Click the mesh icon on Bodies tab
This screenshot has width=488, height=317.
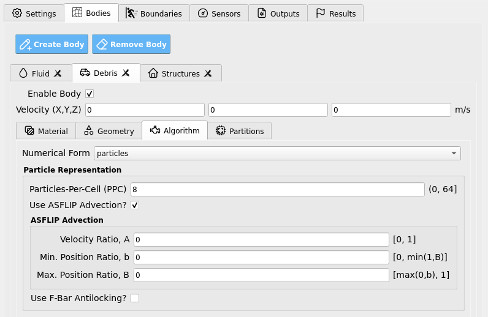[x=77, y=12]
